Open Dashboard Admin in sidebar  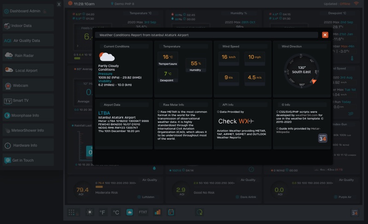point(28,11)
